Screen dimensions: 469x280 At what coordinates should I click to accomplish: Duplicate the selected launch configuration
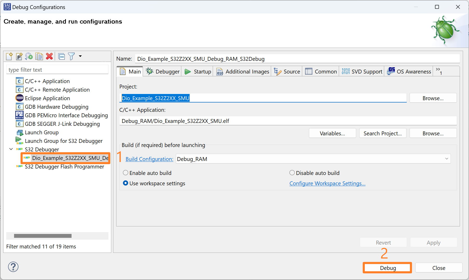pyautogui.click(x=39, y=56)
